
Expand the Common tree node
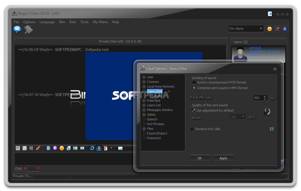point(144,82)
